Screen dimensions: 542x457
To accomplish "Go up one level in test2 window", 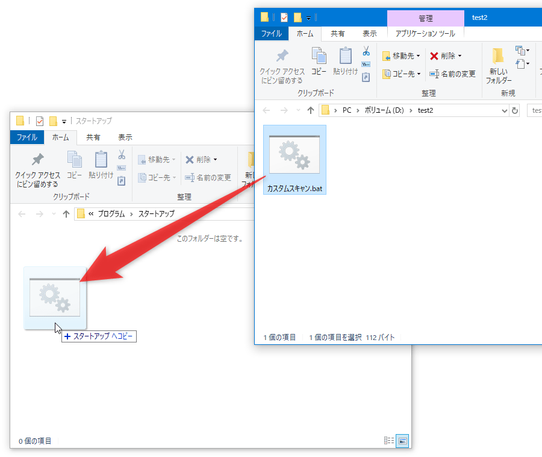I will (x=310, y=110).
